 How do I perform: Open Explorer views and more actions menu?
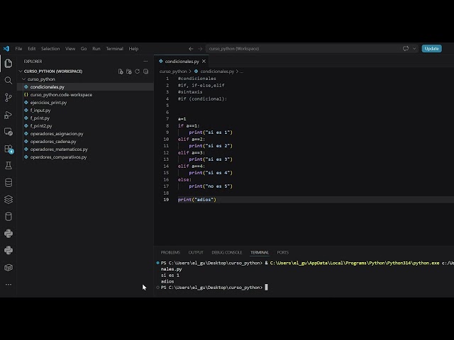[145, 62]
